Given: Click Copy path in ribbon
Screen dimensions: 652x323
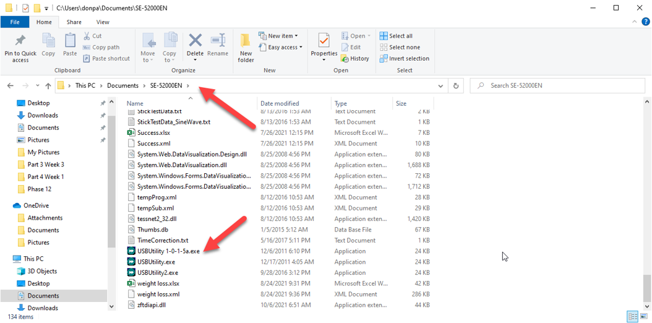Looking at the screenshot, I should pyautogui.click(x=101, y=48).
